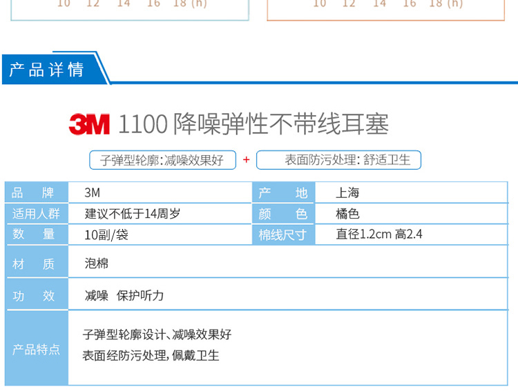Click the red plus sign between badges
The width and height of the screenshot is (518, 391).
pos(246,160)
